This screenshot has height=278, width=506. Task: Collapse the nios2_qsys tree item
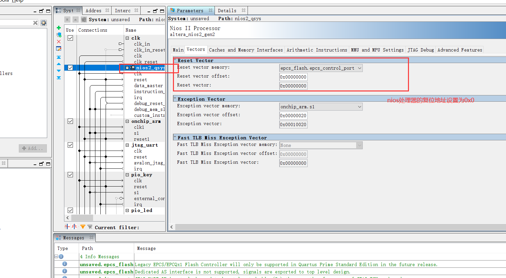point(127,68)
